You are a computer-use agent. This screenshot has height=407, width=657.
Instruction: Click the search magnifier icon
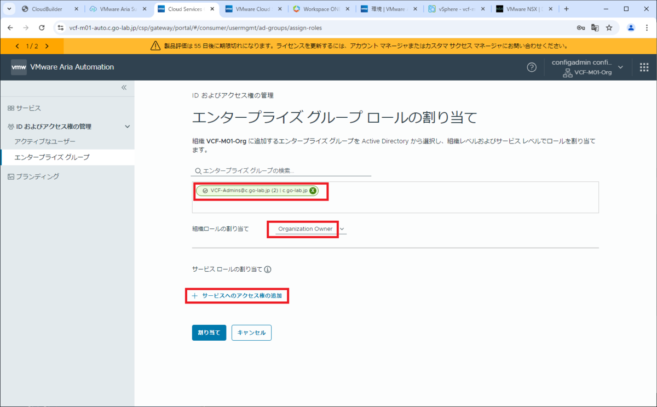coord(198,171)
